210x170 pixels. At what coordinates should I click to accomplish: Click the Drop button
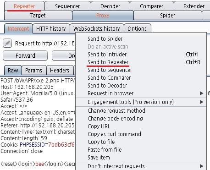(x=64, y=55)
